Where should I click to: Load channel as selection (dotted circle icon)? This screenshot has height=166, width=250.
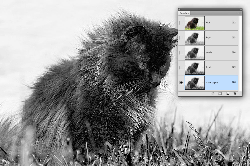point(213,93)
